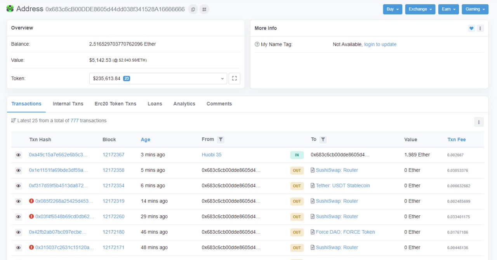The image size is (497, 260).
Task: Open transactions table three-dot options menu
Action: click(x=479, y=122)
